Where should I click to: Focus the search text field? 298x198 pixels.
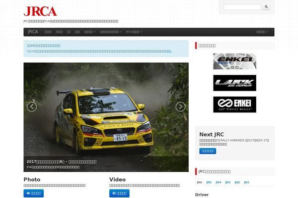click(242, 7)
